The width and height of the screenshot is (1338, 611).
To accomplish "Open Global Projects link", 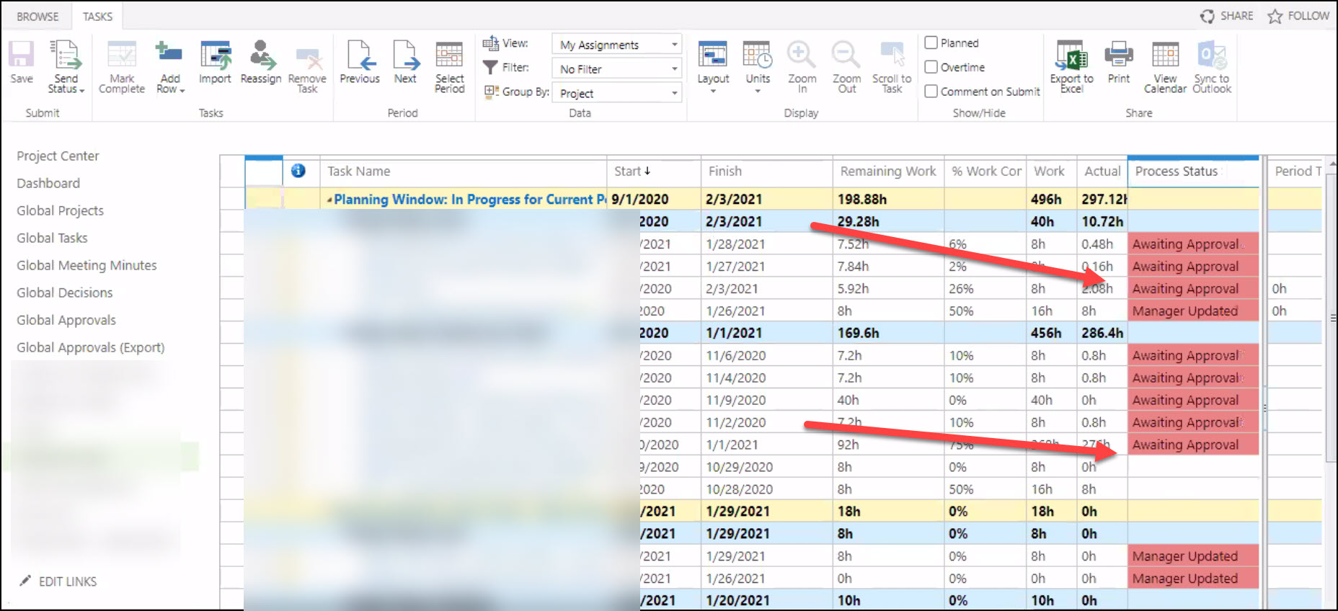I will click(x=60, y=210).
